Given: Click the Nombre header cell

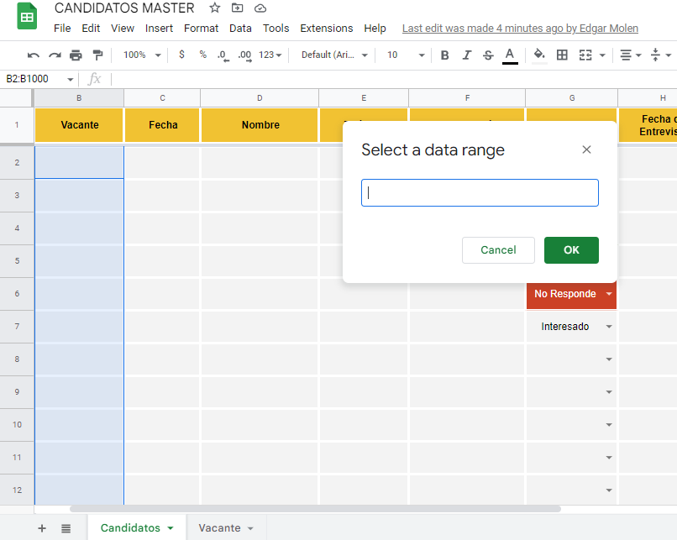Looking at the screenshot, I should click(x=260, y=125).
